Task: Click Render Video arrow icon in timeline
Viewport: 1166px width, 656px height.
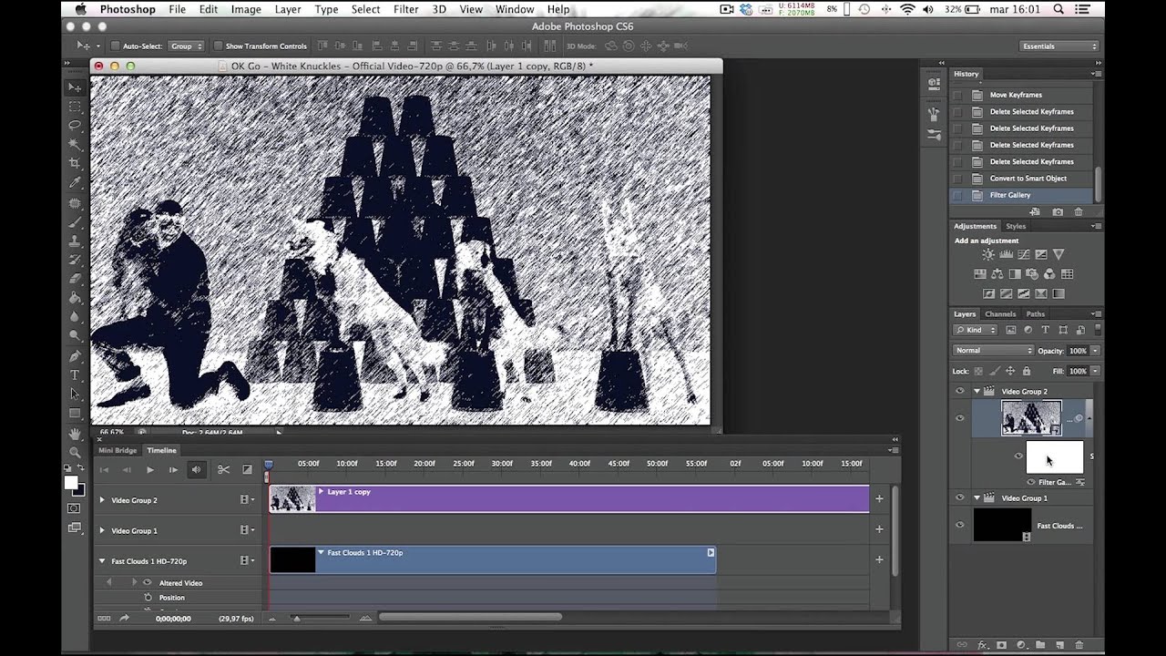Action: 124,618
